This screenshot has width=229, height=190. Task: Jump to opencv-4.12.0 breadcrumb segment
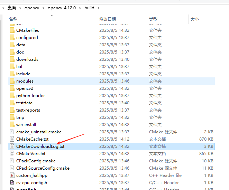pos(62,8)
